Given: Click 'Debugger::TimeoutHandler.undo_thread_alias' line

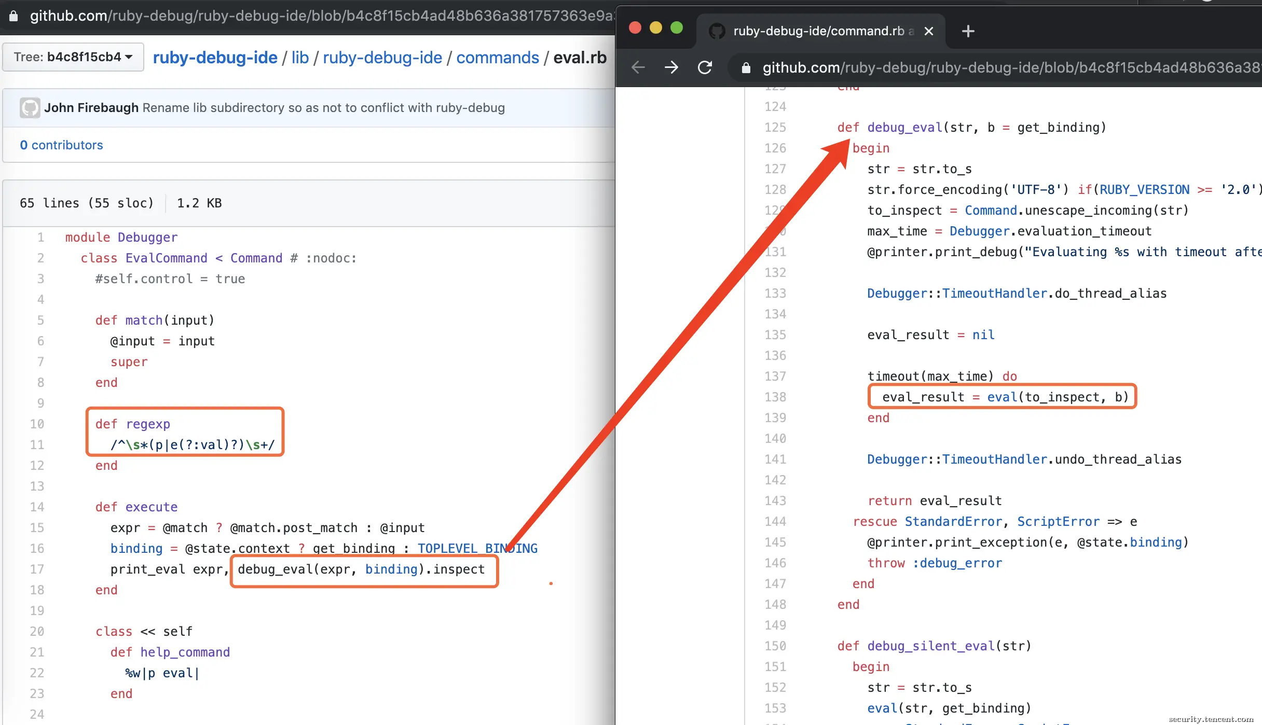Looking at the screenshot, I should (x=1024, y=459).
